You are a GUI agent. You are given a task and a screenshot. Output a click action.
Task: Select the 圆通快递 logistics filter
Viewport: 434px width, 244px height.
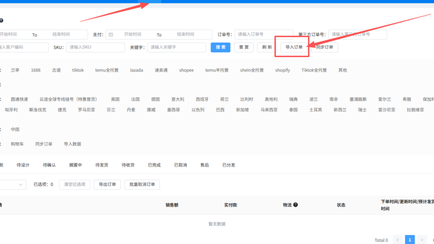(x=19, y=99)
